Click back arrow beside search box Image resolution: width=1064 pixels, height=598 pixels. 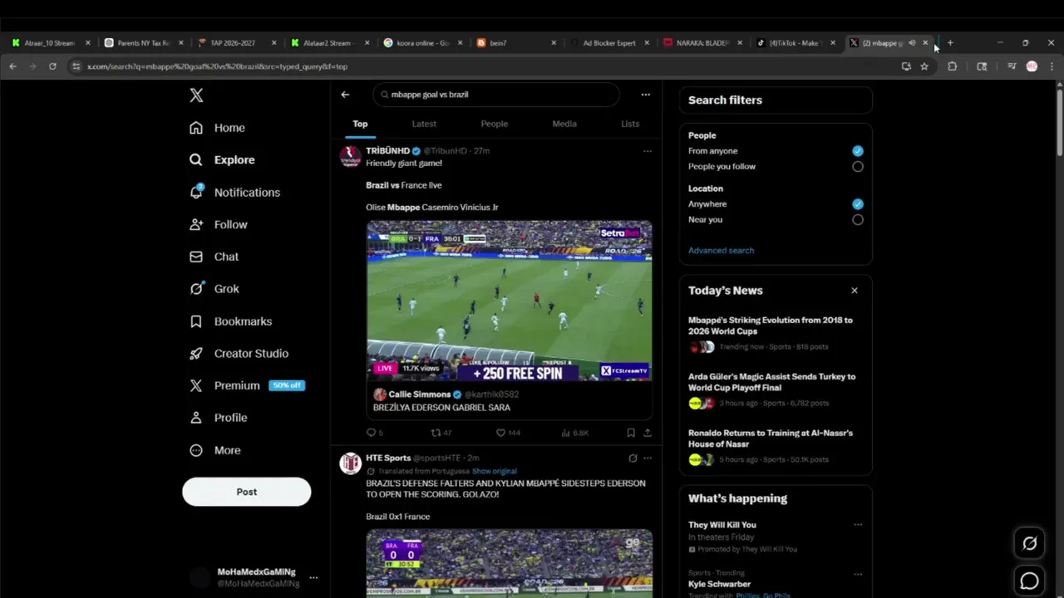345,95
